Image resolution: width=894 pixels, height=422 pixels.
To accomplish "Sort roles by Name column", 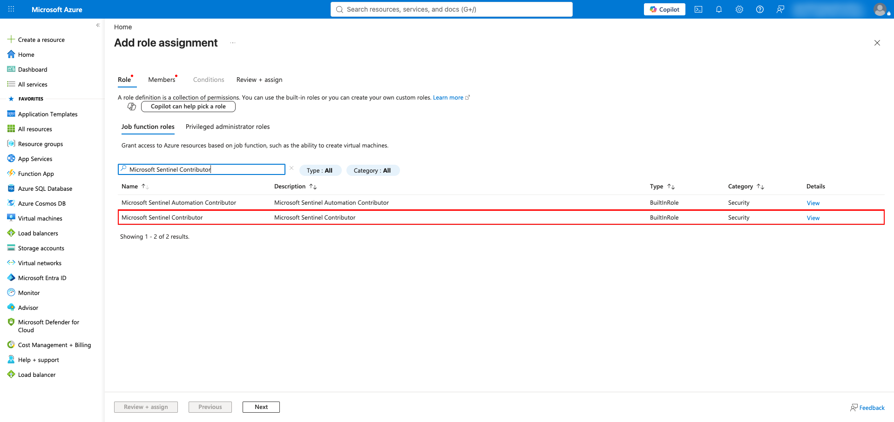I will pos(135,187).
